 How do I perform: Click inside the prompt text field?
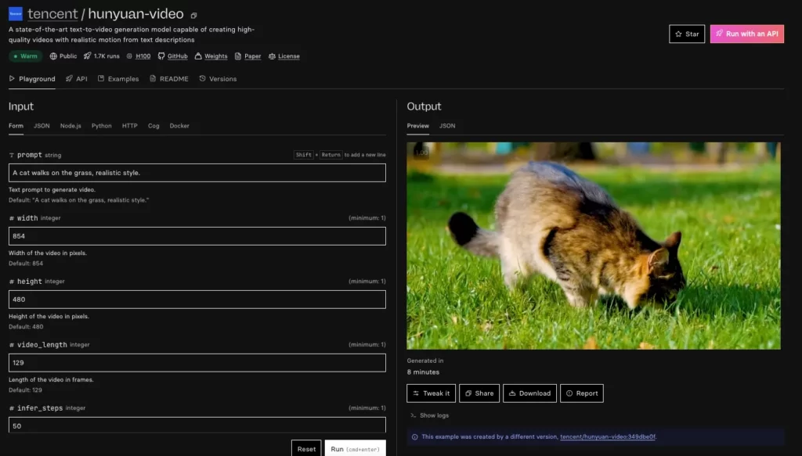196,172
